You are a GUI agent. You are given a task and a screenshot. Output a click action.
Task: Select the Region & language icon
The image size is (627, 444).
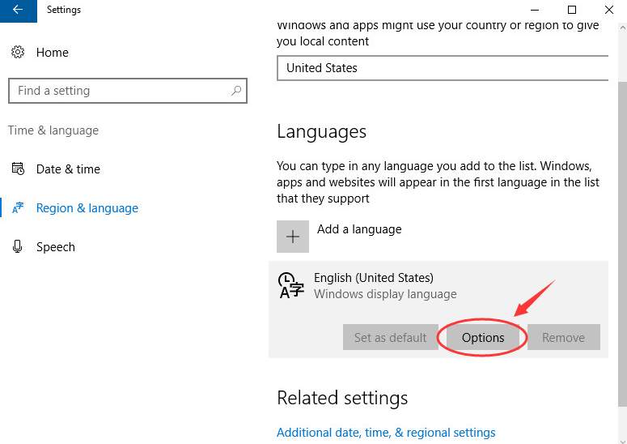click(x=18, y=207)
